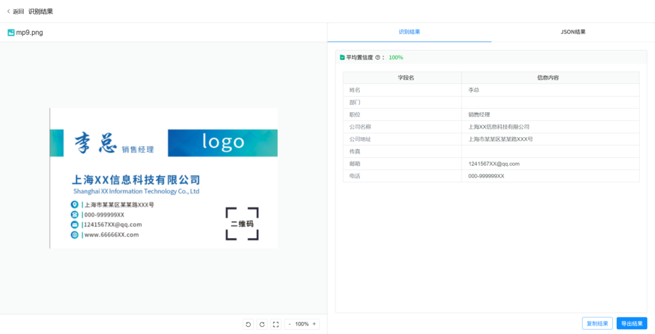655x334 pixels.
Task: Click the business card image preview
Action: tap(164, 178)
